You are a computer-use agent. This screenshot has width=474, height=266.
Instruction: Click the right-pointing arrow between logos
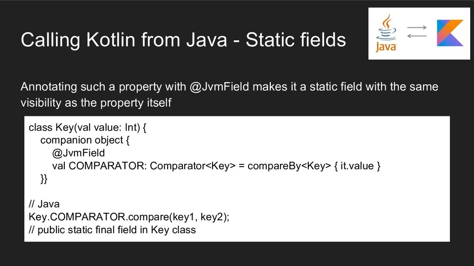click(417, 28)
